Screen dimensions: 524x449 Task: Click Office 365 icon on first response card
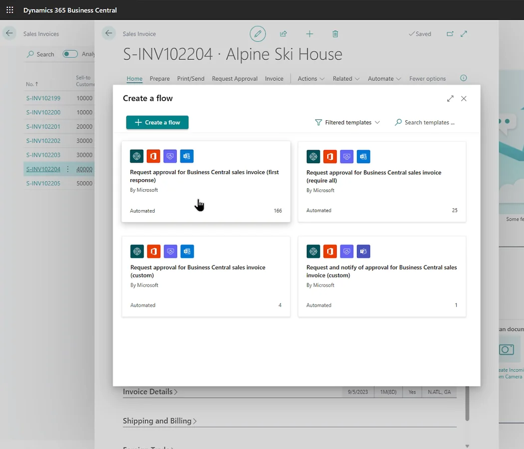pos(153,156)
